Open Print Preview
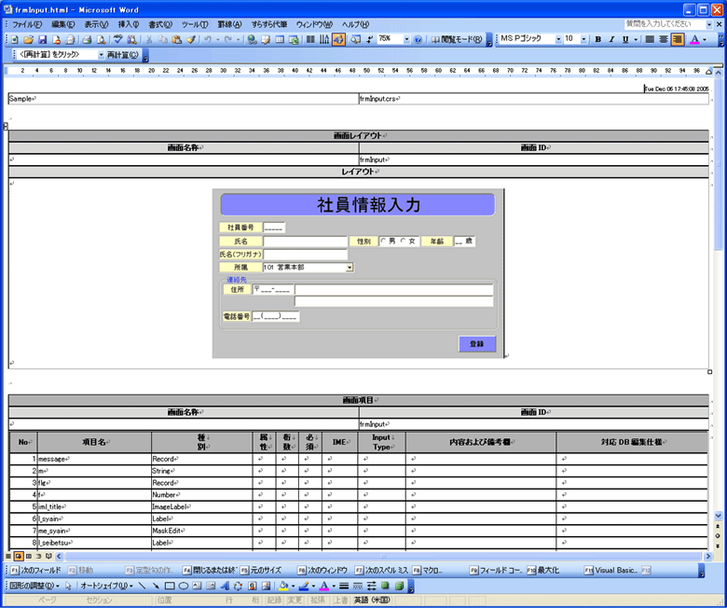This screenshot has height=608, width=727. [101, 40]
